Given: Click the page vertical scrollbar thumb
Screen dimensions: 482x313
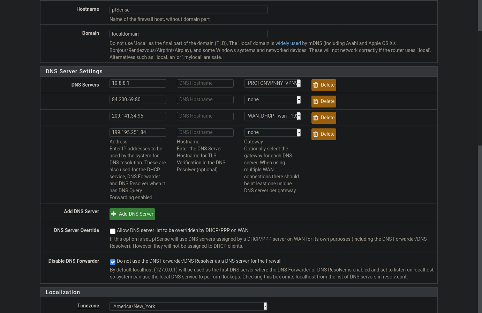Looking at the screenshot, I should pyautogui.click(x=480, y=88).
